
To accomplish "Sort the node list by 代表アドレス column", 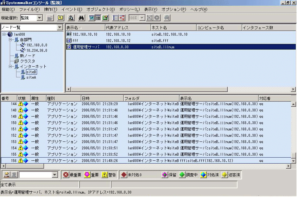I will click(128, 28).
